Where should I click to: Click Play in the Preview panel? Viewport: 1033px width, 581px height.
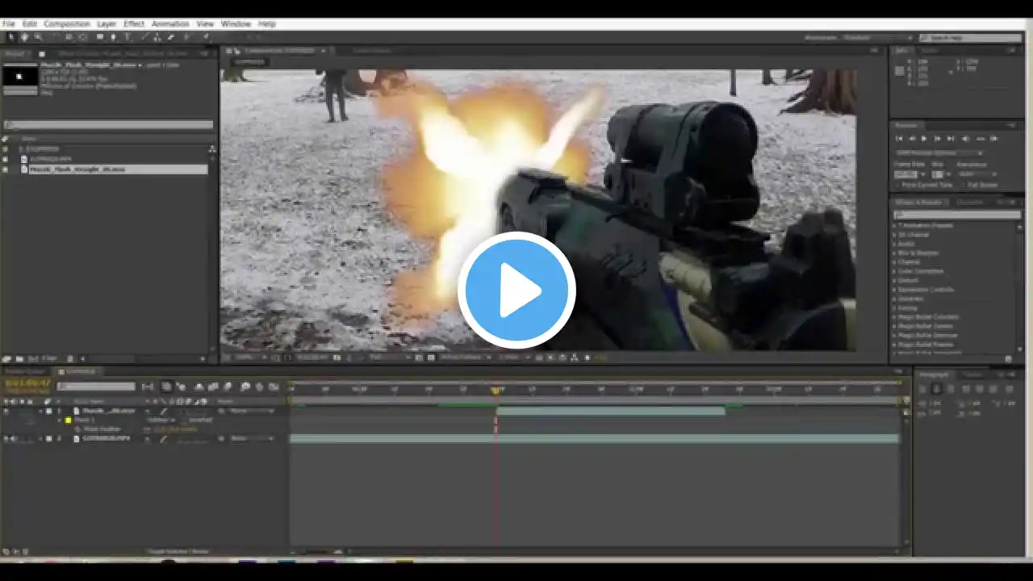coord(924,139)
